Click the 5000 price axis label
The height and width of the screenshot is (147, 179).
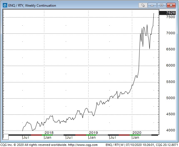pyautogui.click(x=171, y=98)
